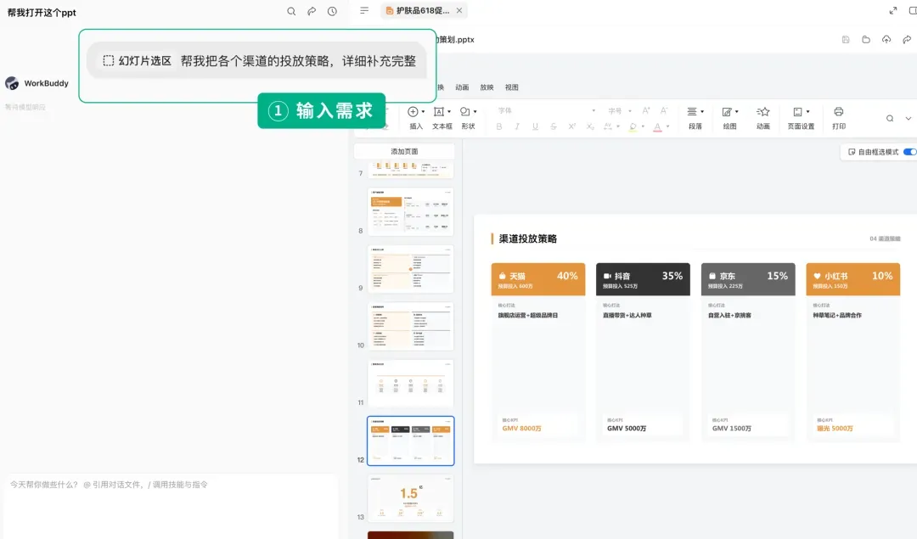Image resolution: width=917 pixels, height=539 pixels.
Task: Switch to the 视图 ribbon tab
Action: 512,87
